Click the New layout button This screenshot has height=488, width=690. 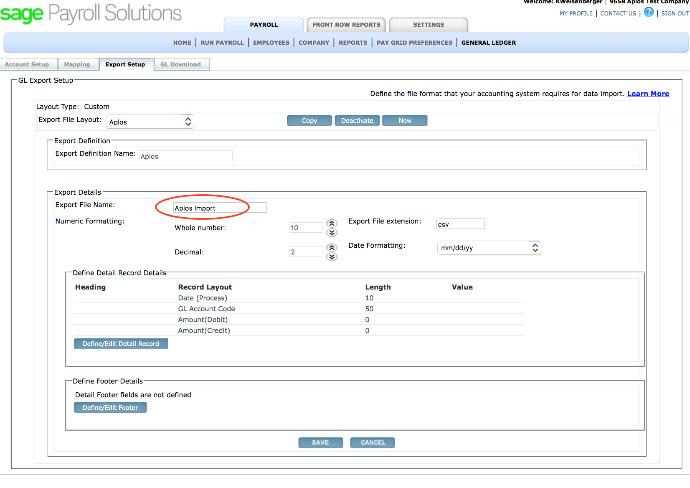pyautogui.click(x=405, y=120)
